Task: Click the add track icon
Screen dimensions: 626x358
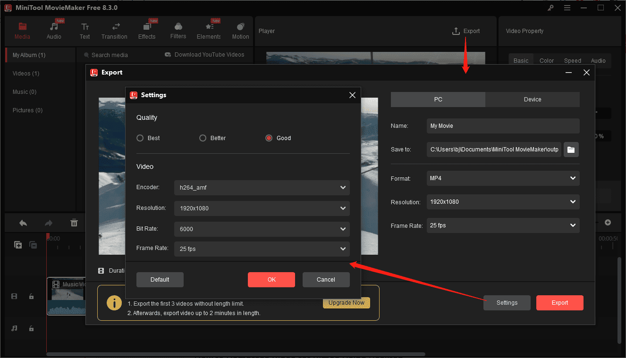Action: click(x=18, y=245)
